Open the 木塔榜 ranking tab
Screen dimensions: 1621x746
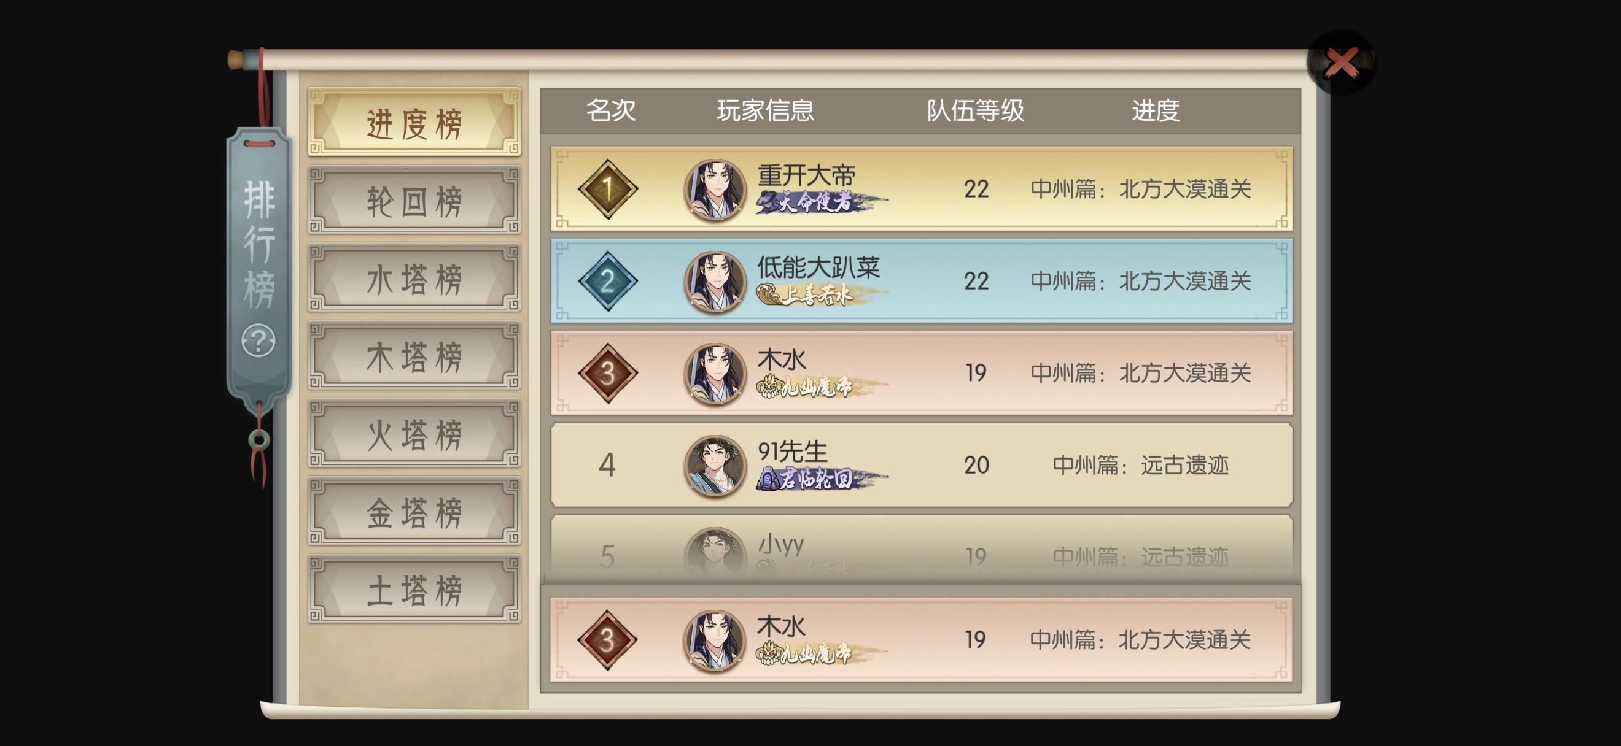pos(414,356)
